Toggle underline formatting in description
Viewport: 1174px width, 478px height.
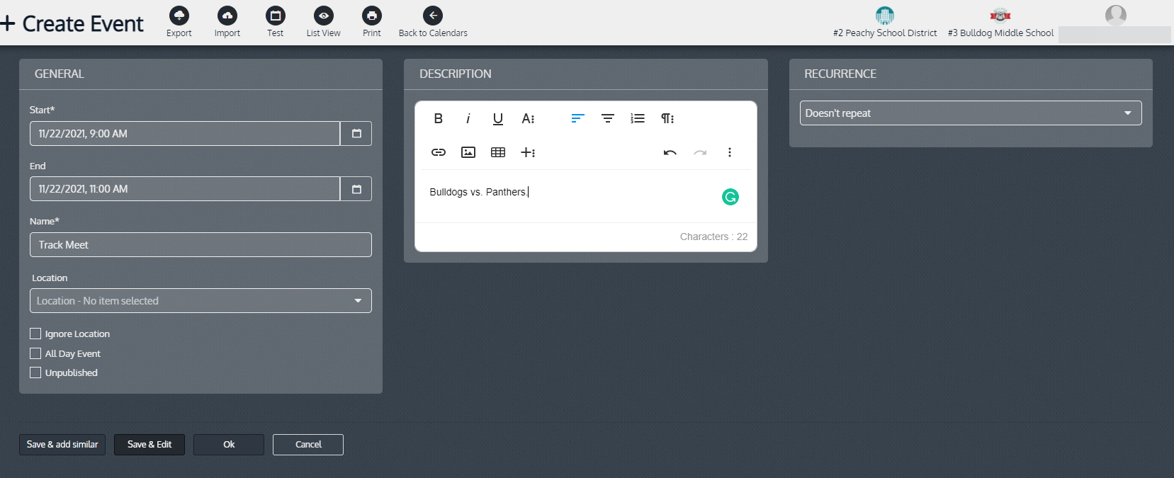click(498, 118)
